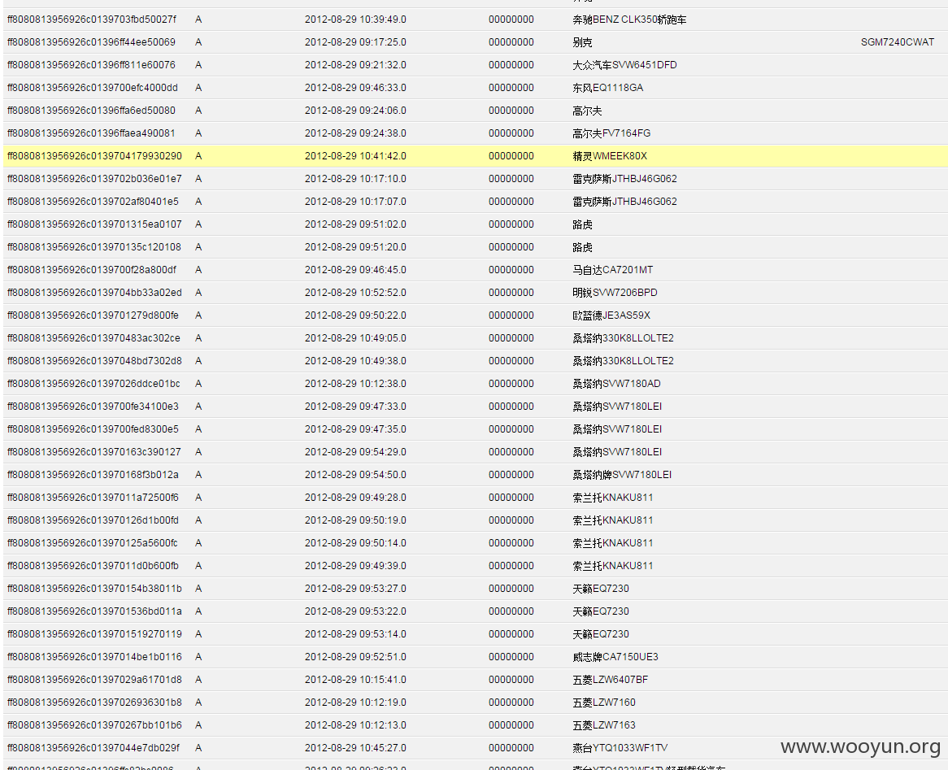The width and height of the screenshot is (948, 770).
Task: Select timestamp 2012-08-29 09:24:06.0
Action: point(355,111)
